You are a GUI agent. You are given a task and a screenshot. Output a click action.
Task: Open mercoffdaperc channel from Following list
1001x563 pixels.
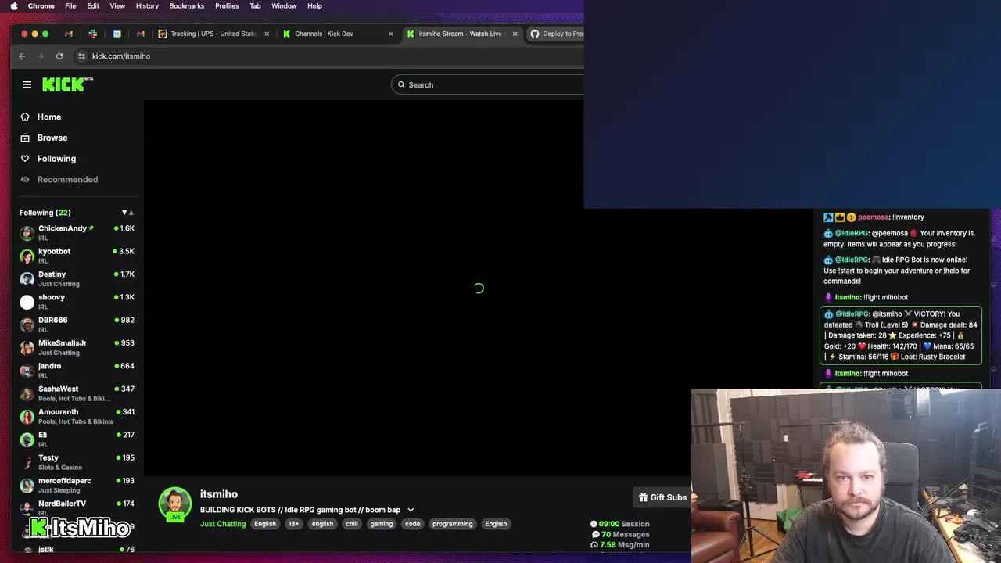click(x=77, y=485)
